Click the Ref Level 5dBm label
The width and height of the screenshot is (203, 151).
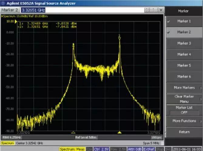point(86,137)
